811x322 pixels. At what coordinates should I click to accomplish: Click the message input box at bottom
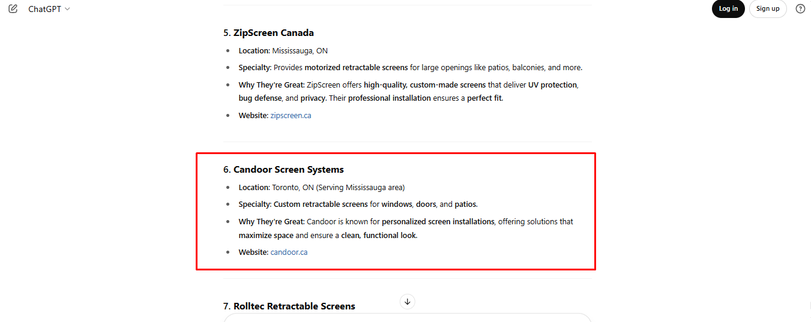coord(408,318)
